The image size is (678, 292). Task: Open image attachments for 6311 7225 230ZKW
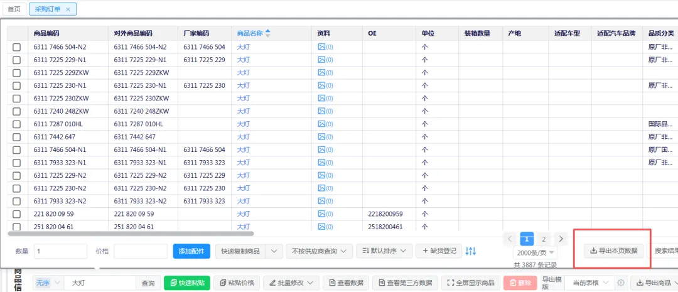click(325, 99)
